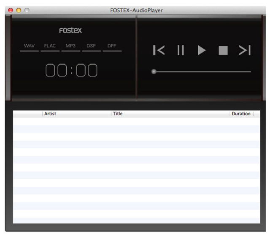
Task: Stop playback with the square button
Action: (x=223, y=50)
